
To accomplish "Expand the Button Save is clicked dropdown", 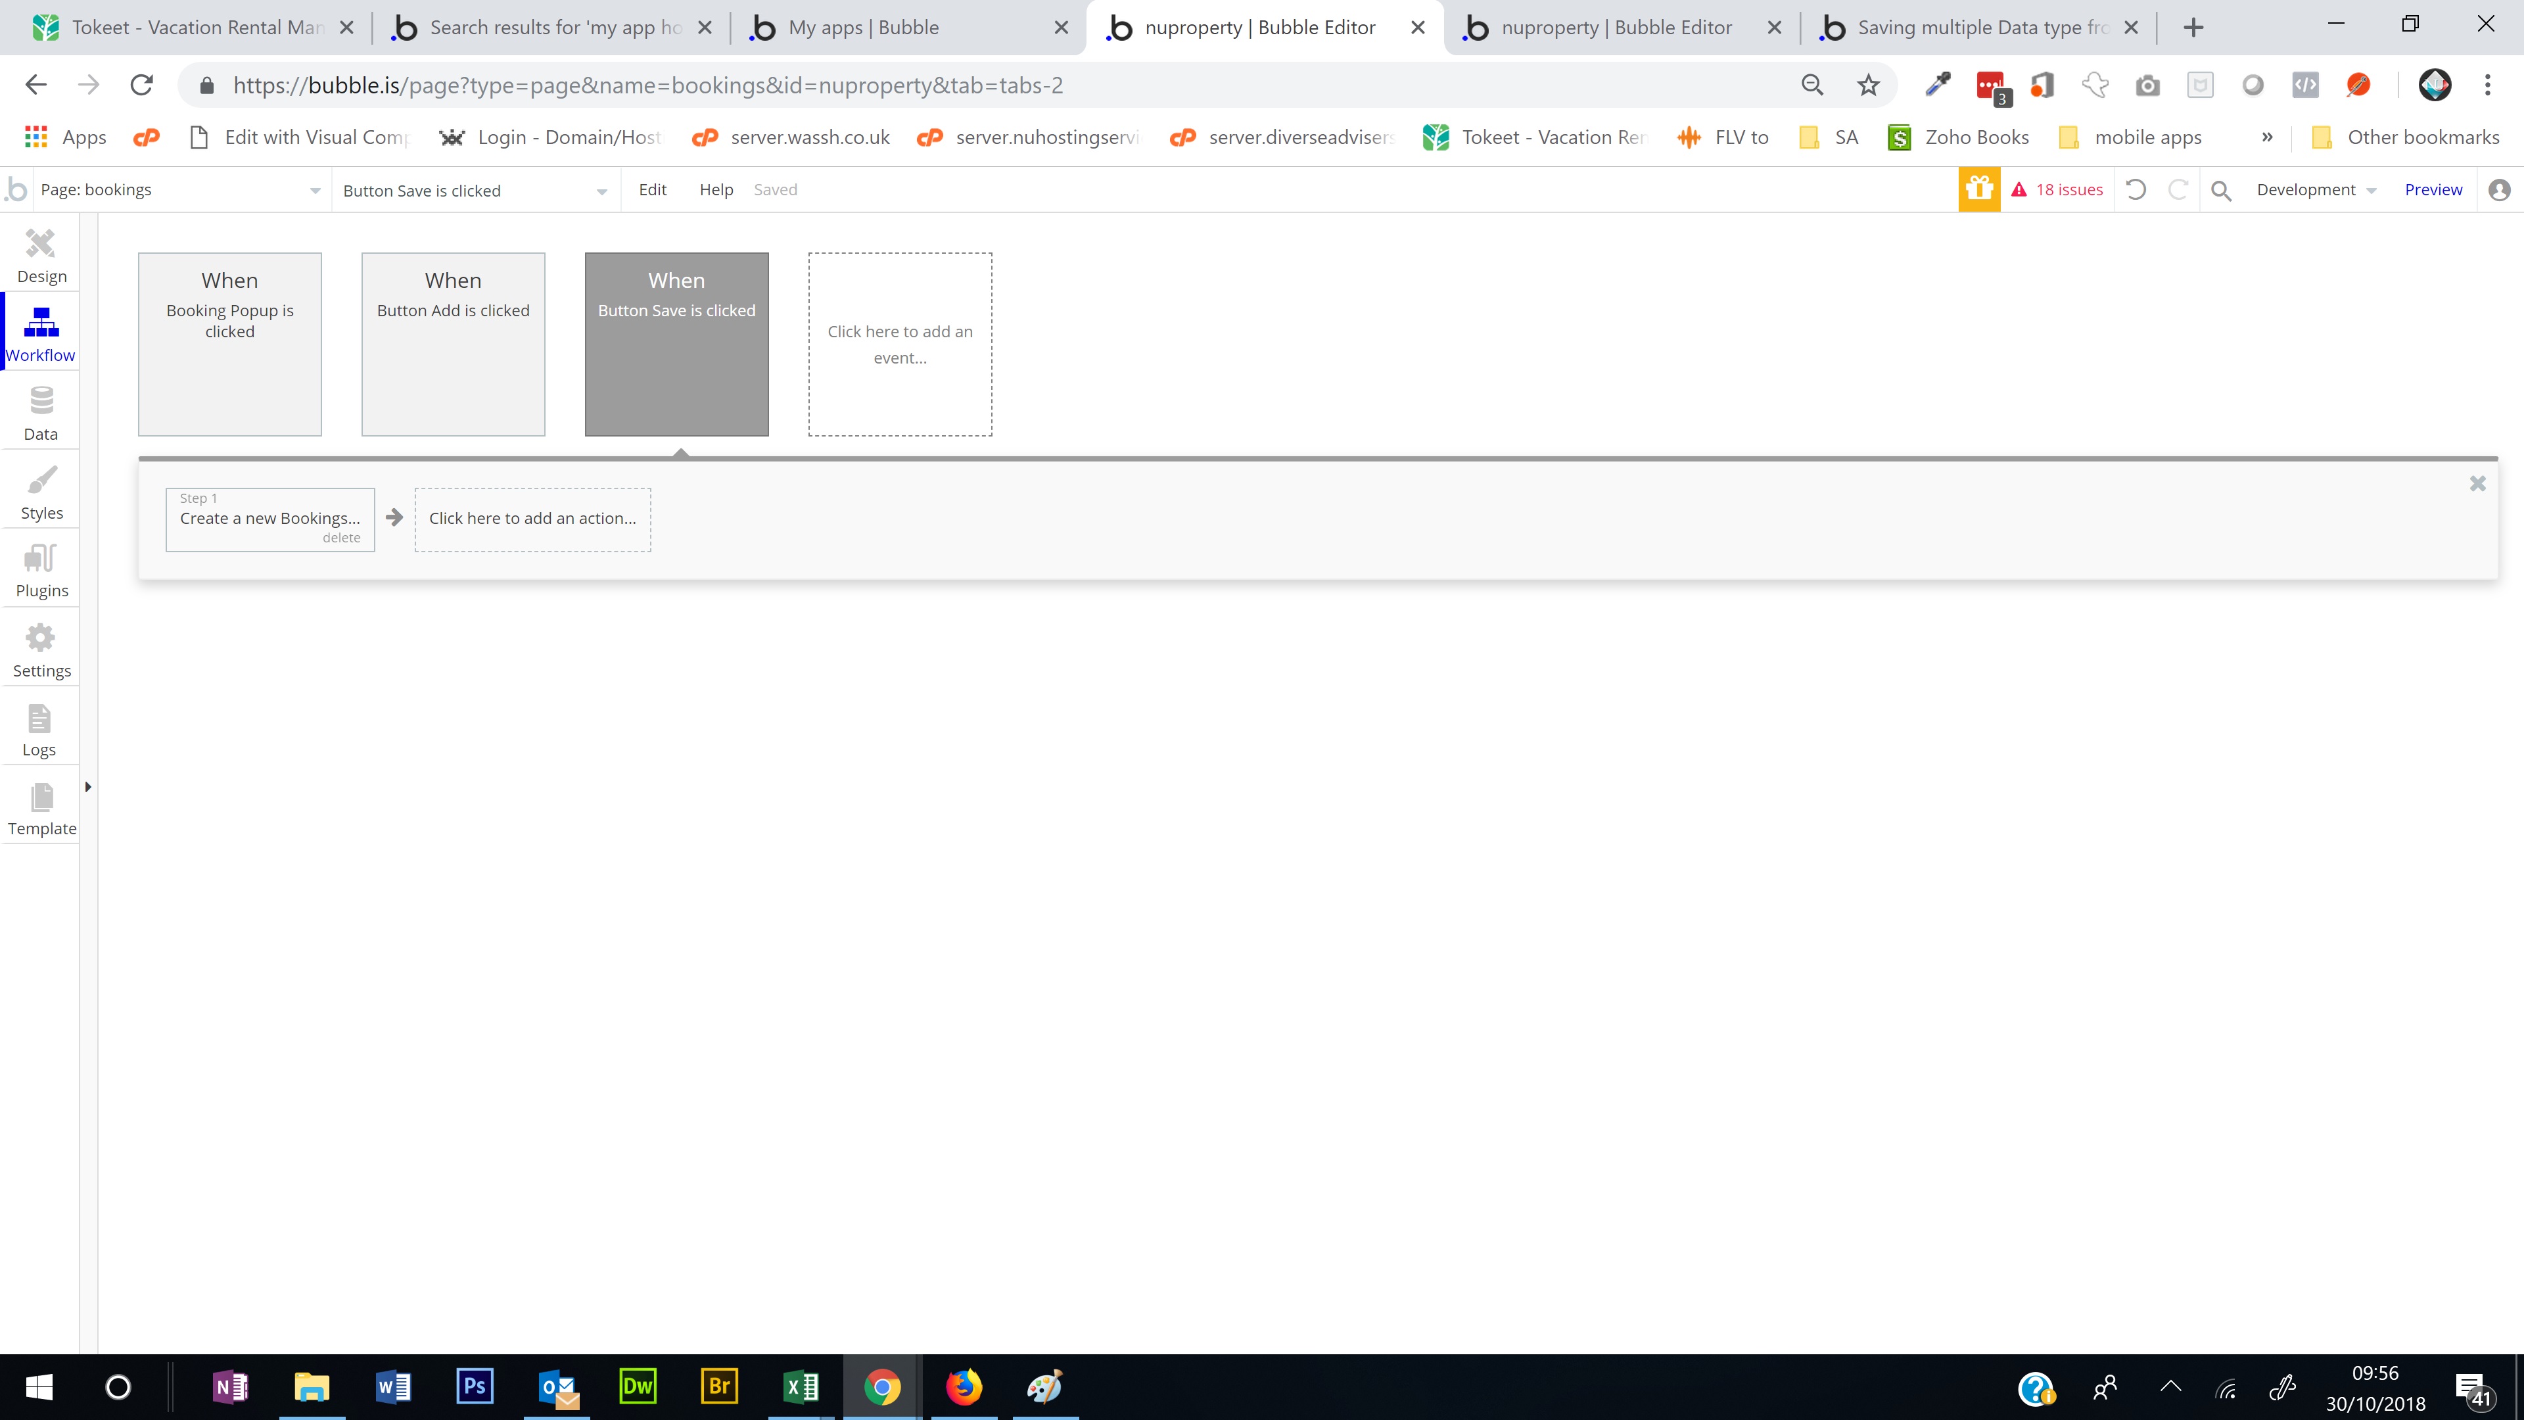I will tap(475, 191).
